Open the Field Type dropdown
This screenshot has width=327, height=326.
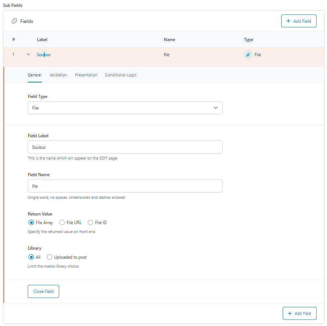pos(125,108)
